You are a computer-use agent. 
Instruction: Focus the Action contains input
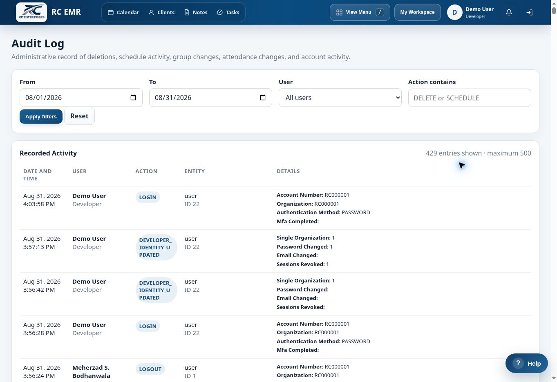tap(470, 98)
